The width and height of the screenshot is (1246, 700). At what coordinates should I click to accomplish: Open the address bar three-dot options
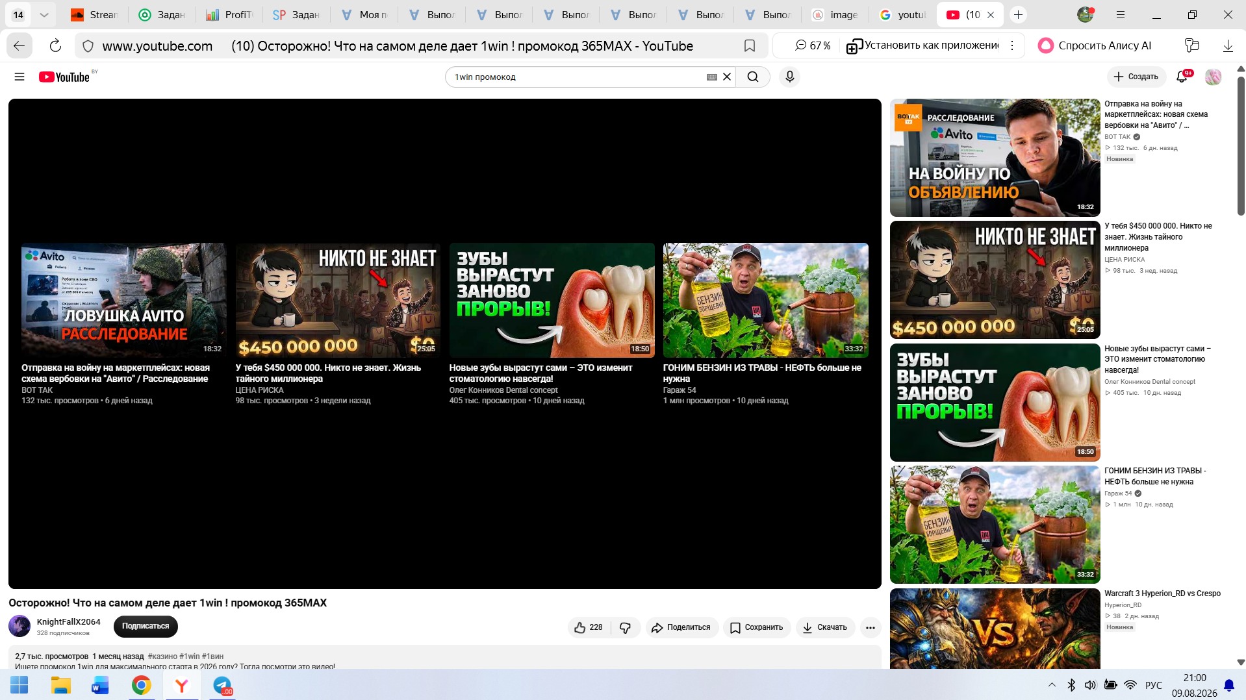click(1012, 45)
